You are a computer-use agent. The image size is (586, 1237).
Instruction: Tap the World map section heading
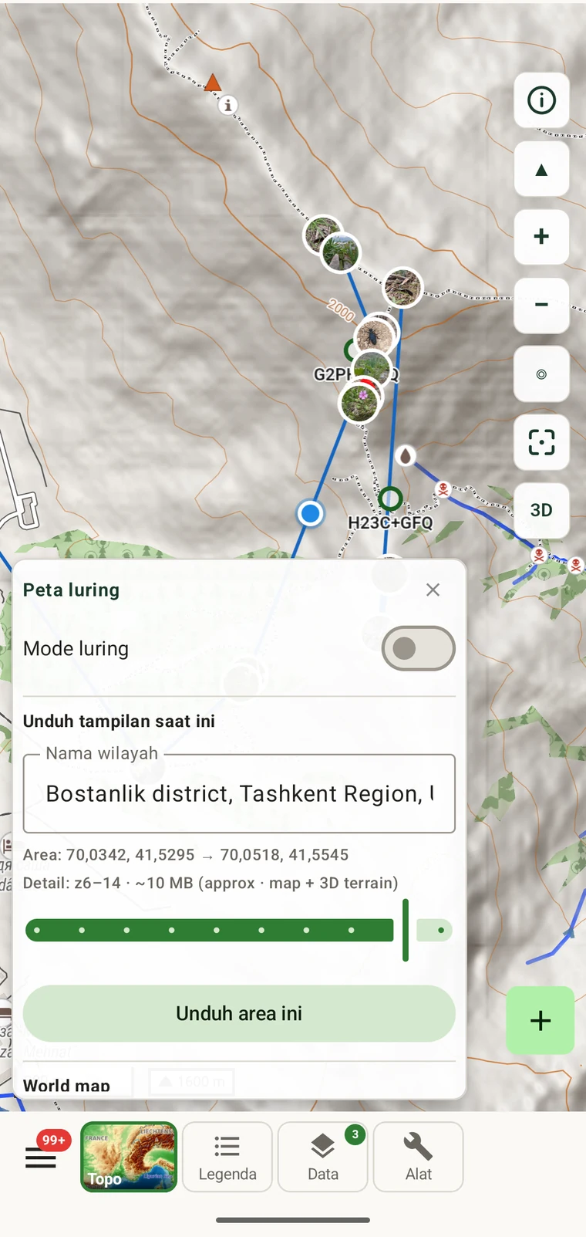point(66,1085)
